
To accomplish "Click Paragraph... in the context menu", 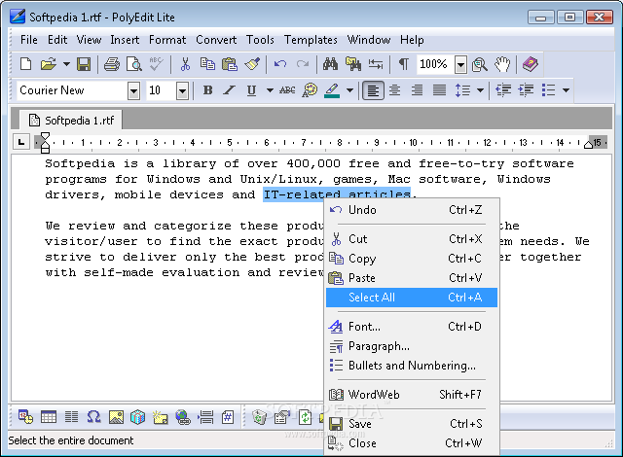I will tap(412, 346).
